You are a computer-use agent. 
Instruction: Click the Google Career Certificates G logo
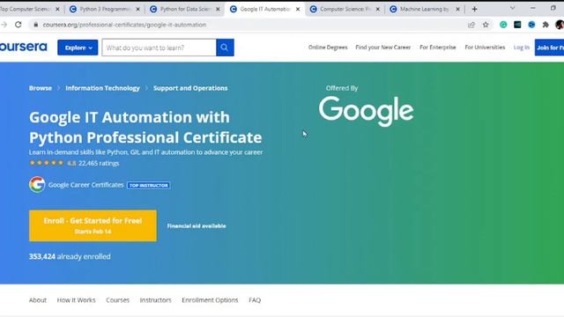pyautogui.click(x=37, y=185)
